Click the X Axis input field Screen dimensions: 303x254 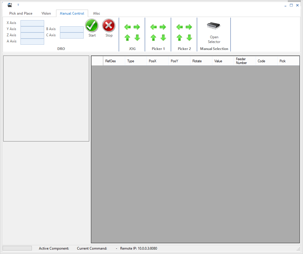[x=32, y=23]
